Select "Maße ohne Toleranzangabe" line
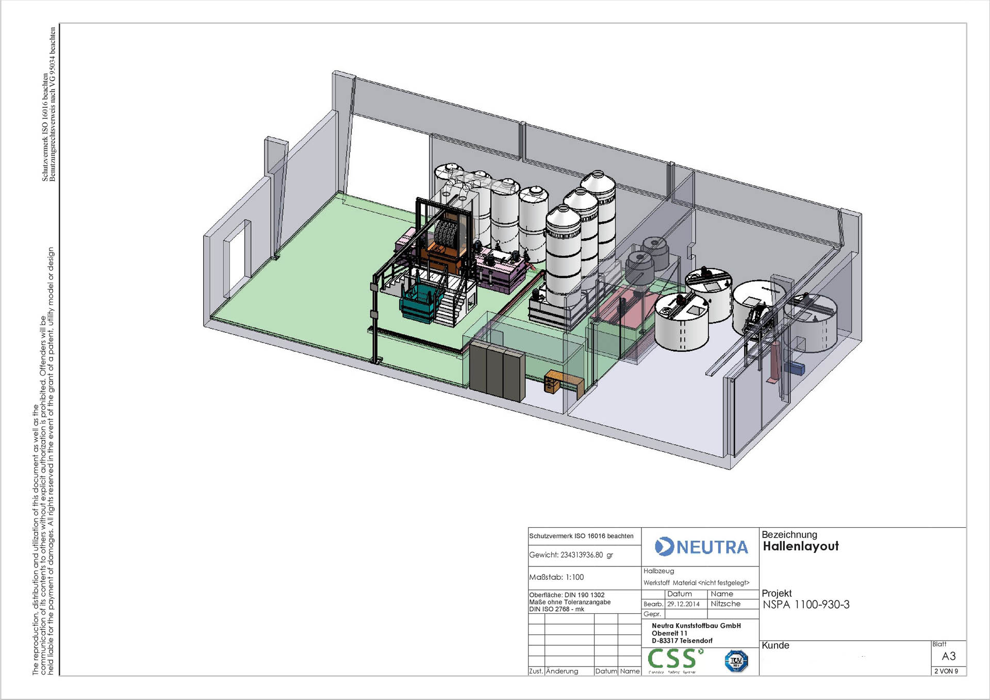This screenshot has height=700, width=990. coord(570,602)
